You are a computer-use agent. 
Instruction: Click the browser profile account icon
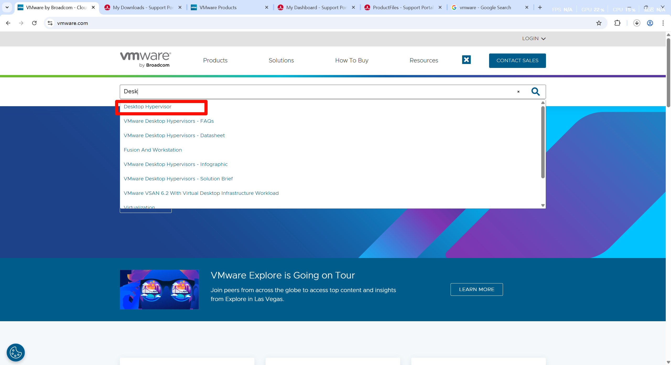650,23
